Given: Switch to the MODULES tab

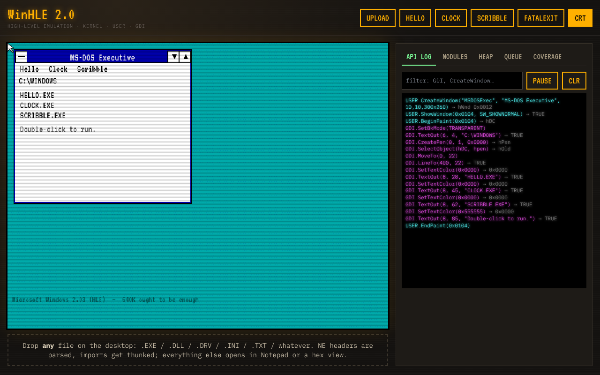Looking at the screenshot, I should click(455, 57).
